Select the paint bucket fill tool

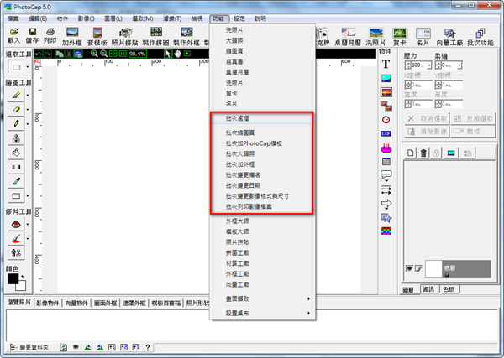[x=16, y=153]
